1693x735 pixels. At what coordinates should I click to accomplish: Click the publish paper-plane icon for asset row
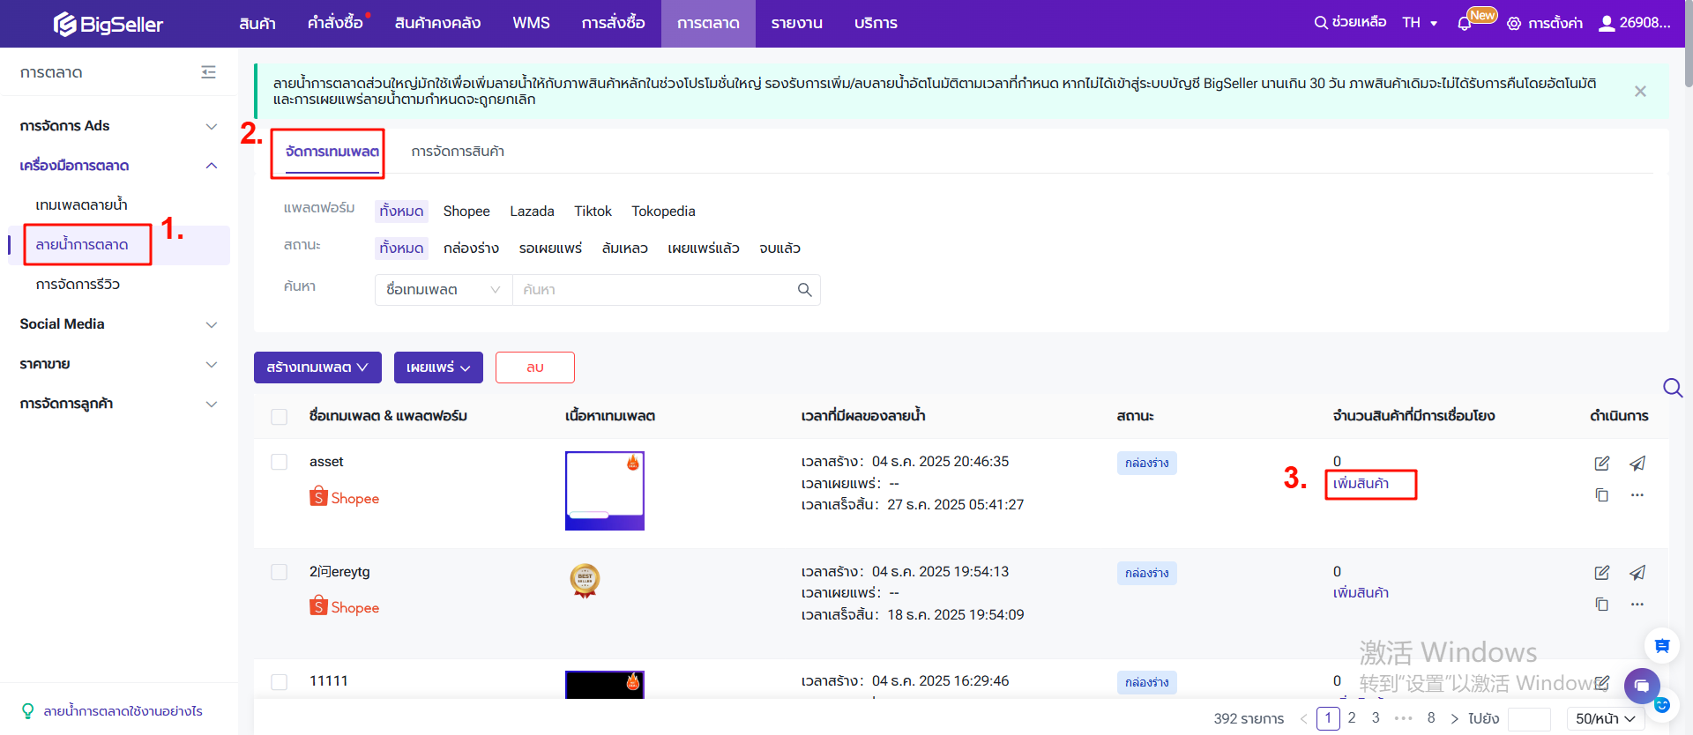pos(1637,464)
